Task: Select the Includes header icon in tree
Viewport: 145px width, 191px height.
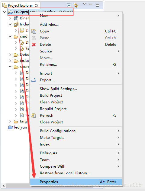Action: tap(16, 24)
